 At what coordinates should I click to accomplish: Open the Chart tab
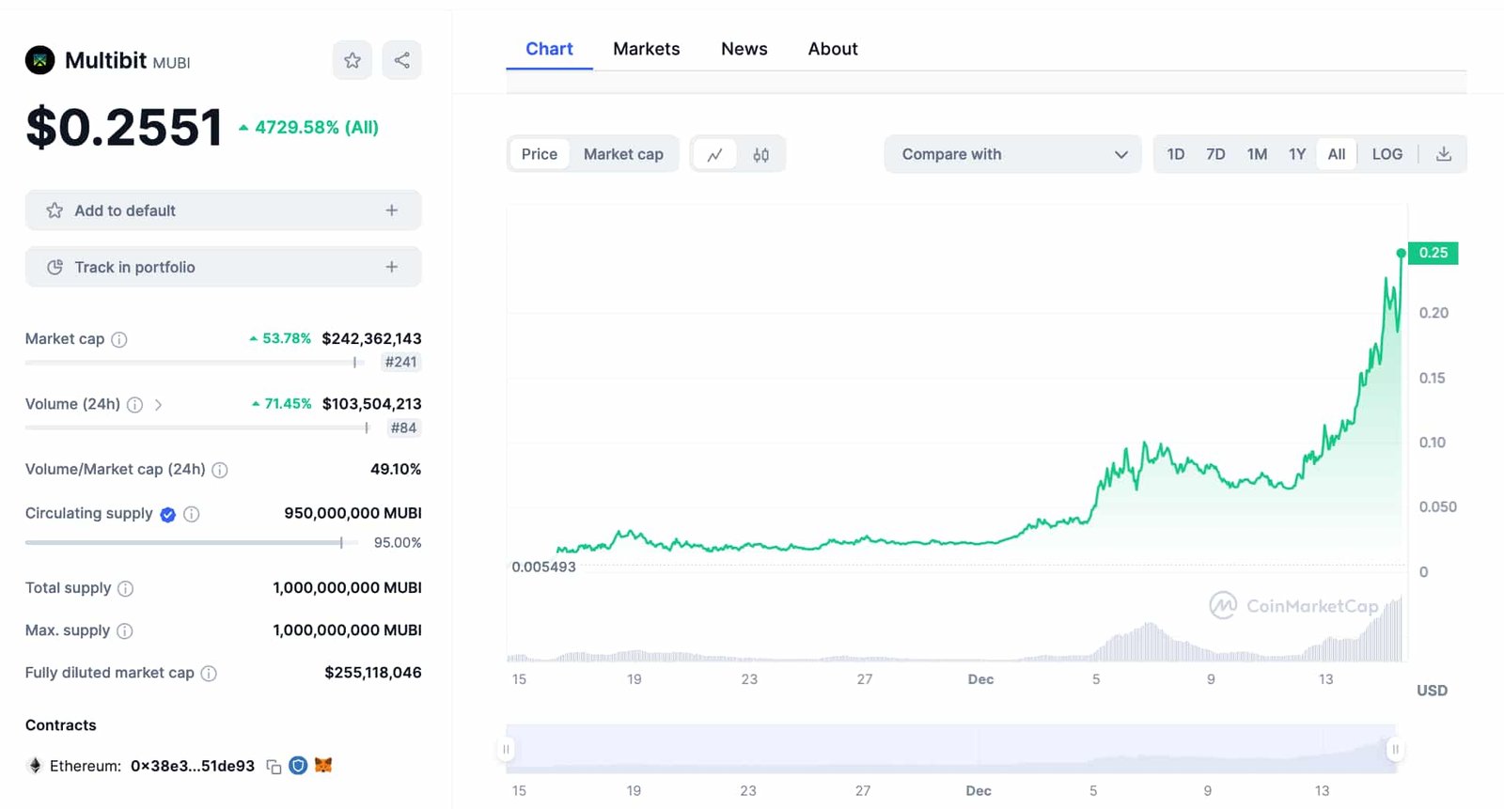point(549,49)
